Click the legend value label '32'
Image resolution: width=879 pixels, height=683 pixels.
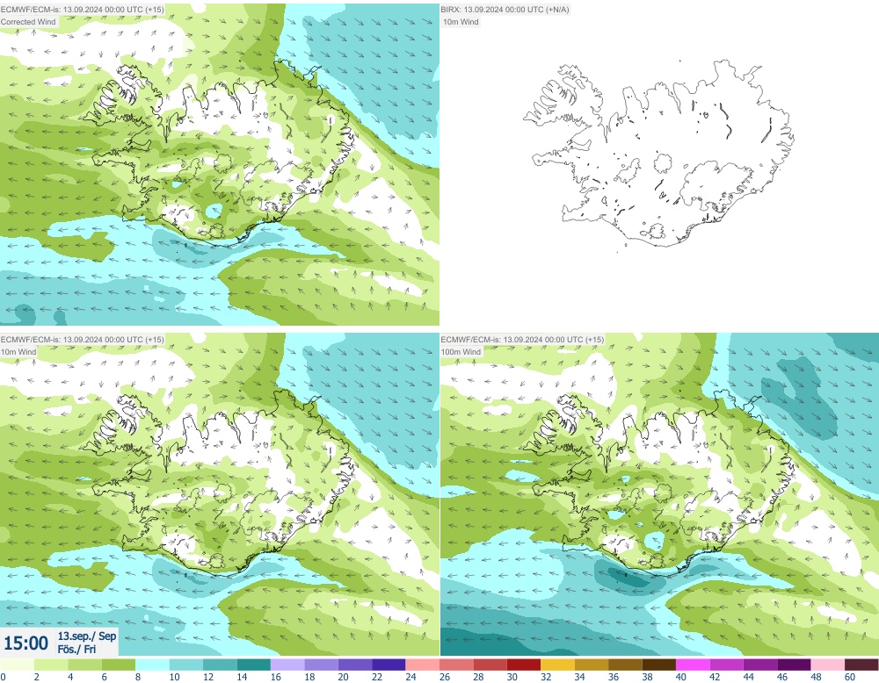(x=546, y=677)
